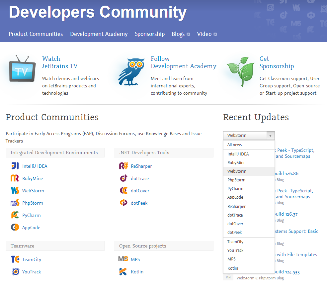Select PhpStorm in the dropdown list
Screen dimensions: 327x294
(249, 180)
